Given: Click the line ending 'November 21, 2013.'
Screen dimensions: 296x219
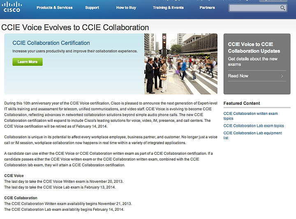Looking at the screenshot, I should click(68, 204).
